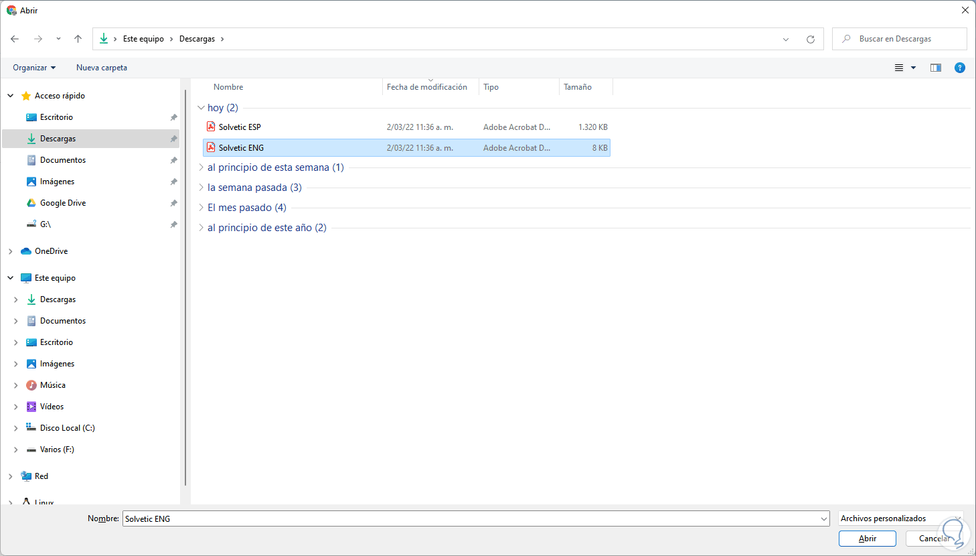Image resolution: width=976 pixels, height=556 pixels.
Task: Expand 'El mes pasado (4)' group
Action: [x=201, y=208]
